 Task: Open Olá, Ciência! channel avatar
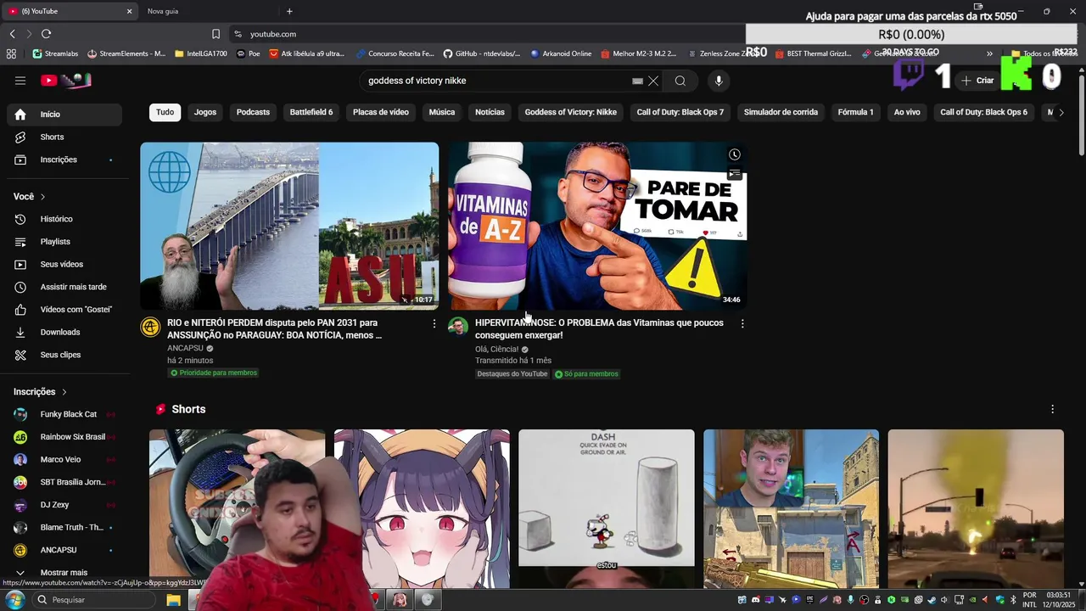coord(458,327)
